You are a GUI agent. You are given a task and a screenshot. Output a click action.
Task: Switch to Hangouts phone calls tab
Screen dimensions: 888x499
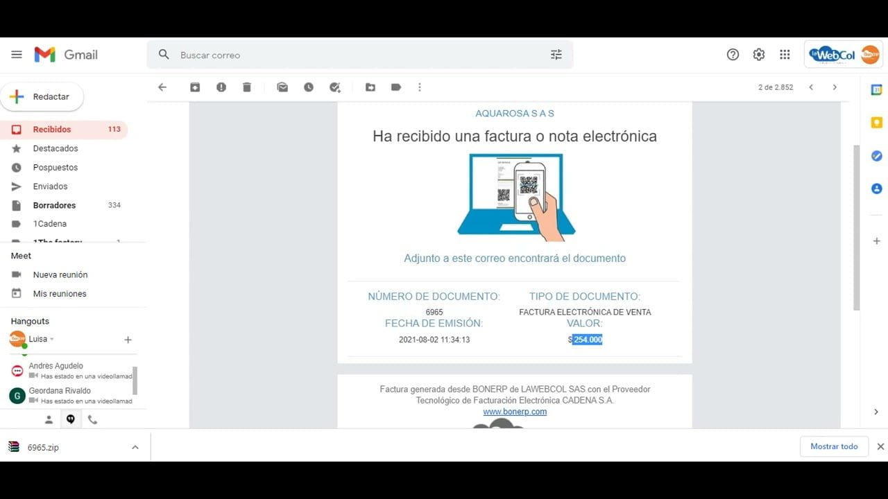tap(92, 419)
